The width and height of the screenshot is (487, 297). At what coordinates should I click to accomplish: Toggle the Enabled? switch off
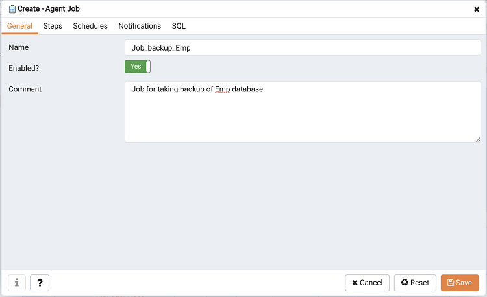pos(138,67)
